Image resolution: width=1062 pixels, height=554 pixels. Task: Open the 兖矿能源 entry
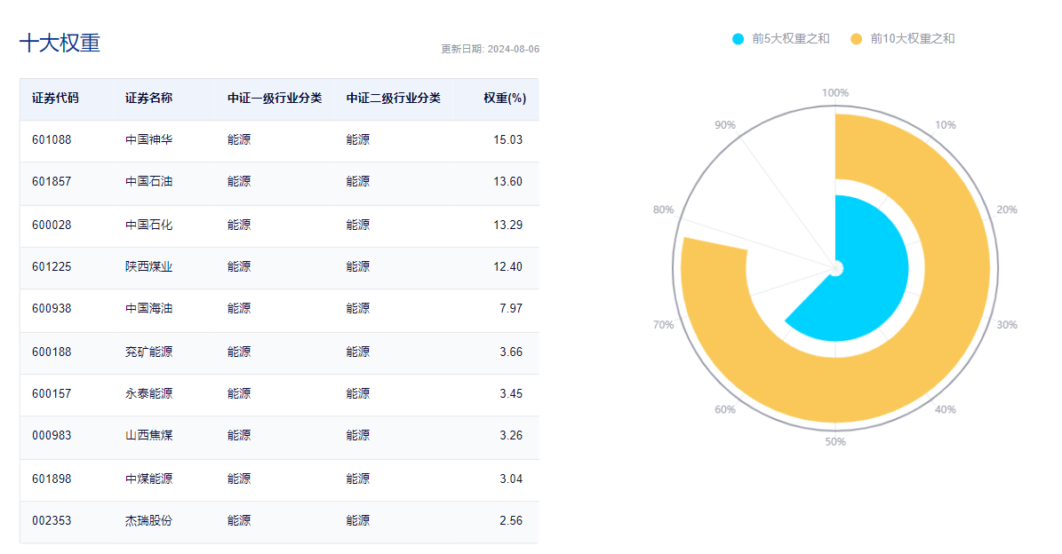[148, 352]
